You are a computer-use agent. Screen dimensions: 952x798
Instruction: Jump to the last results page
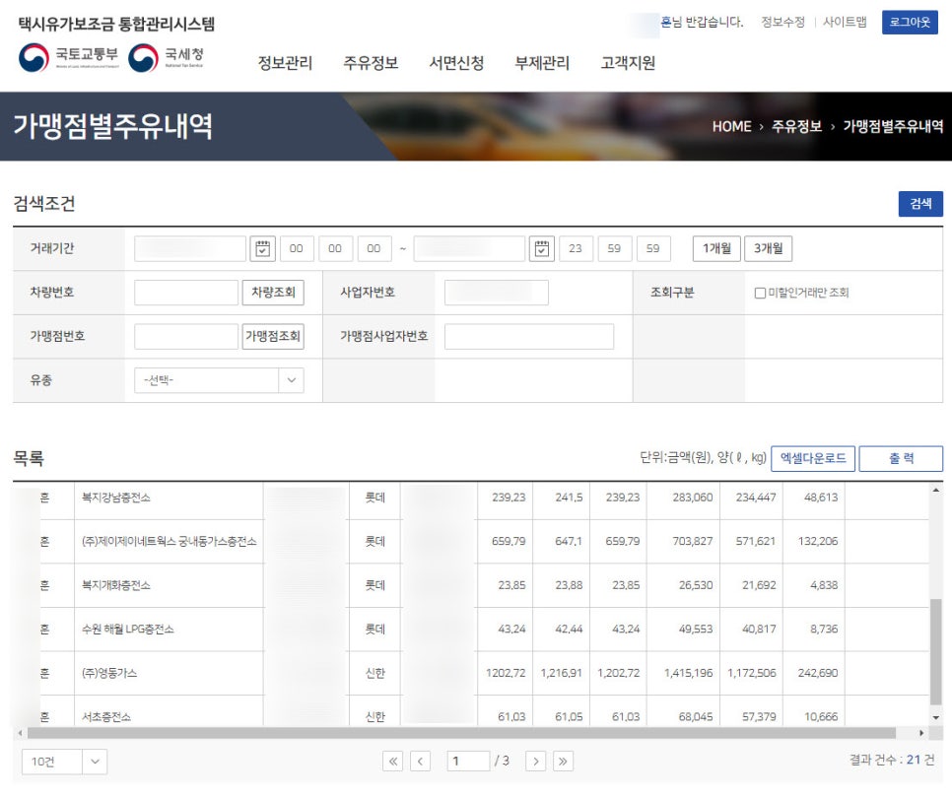[x=563, y=761]
